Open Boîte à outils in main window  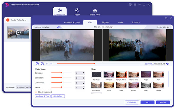click(95, 12)
